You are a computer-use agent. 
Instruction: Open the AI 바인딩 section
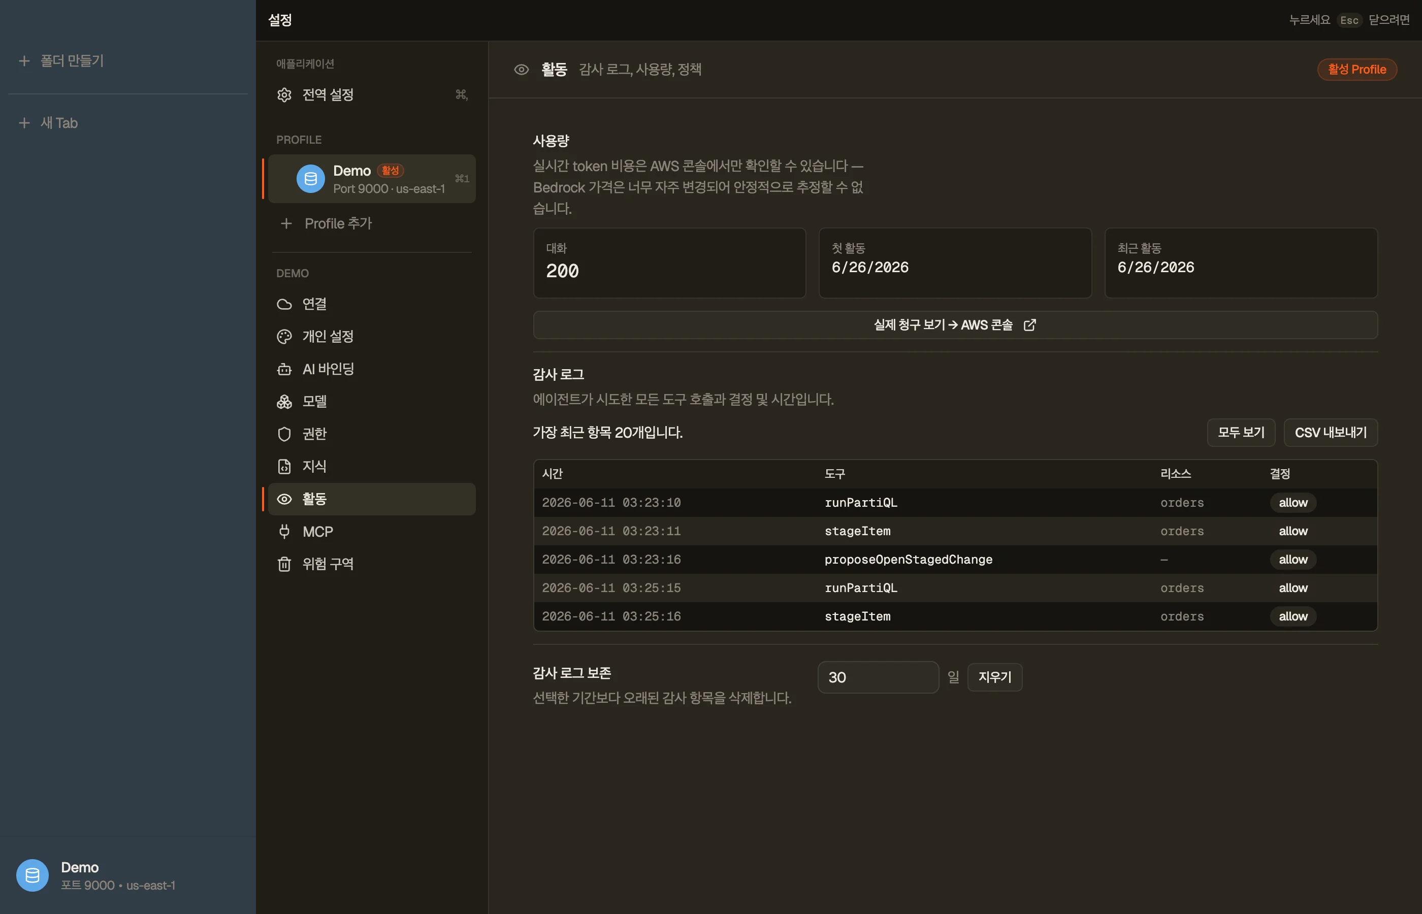tap(372, 369)
